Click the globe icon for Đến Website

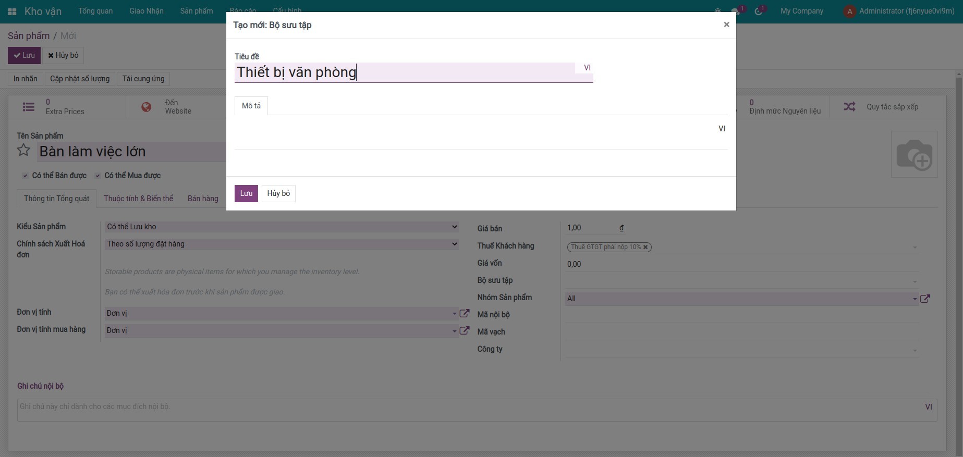click(147, 107)
